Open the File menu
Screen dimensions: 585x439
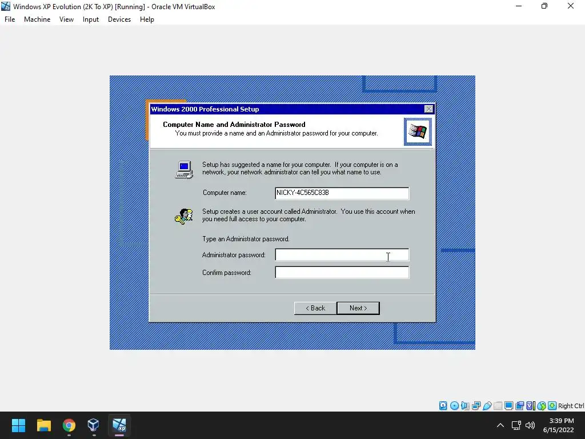(x=10, y=19)
